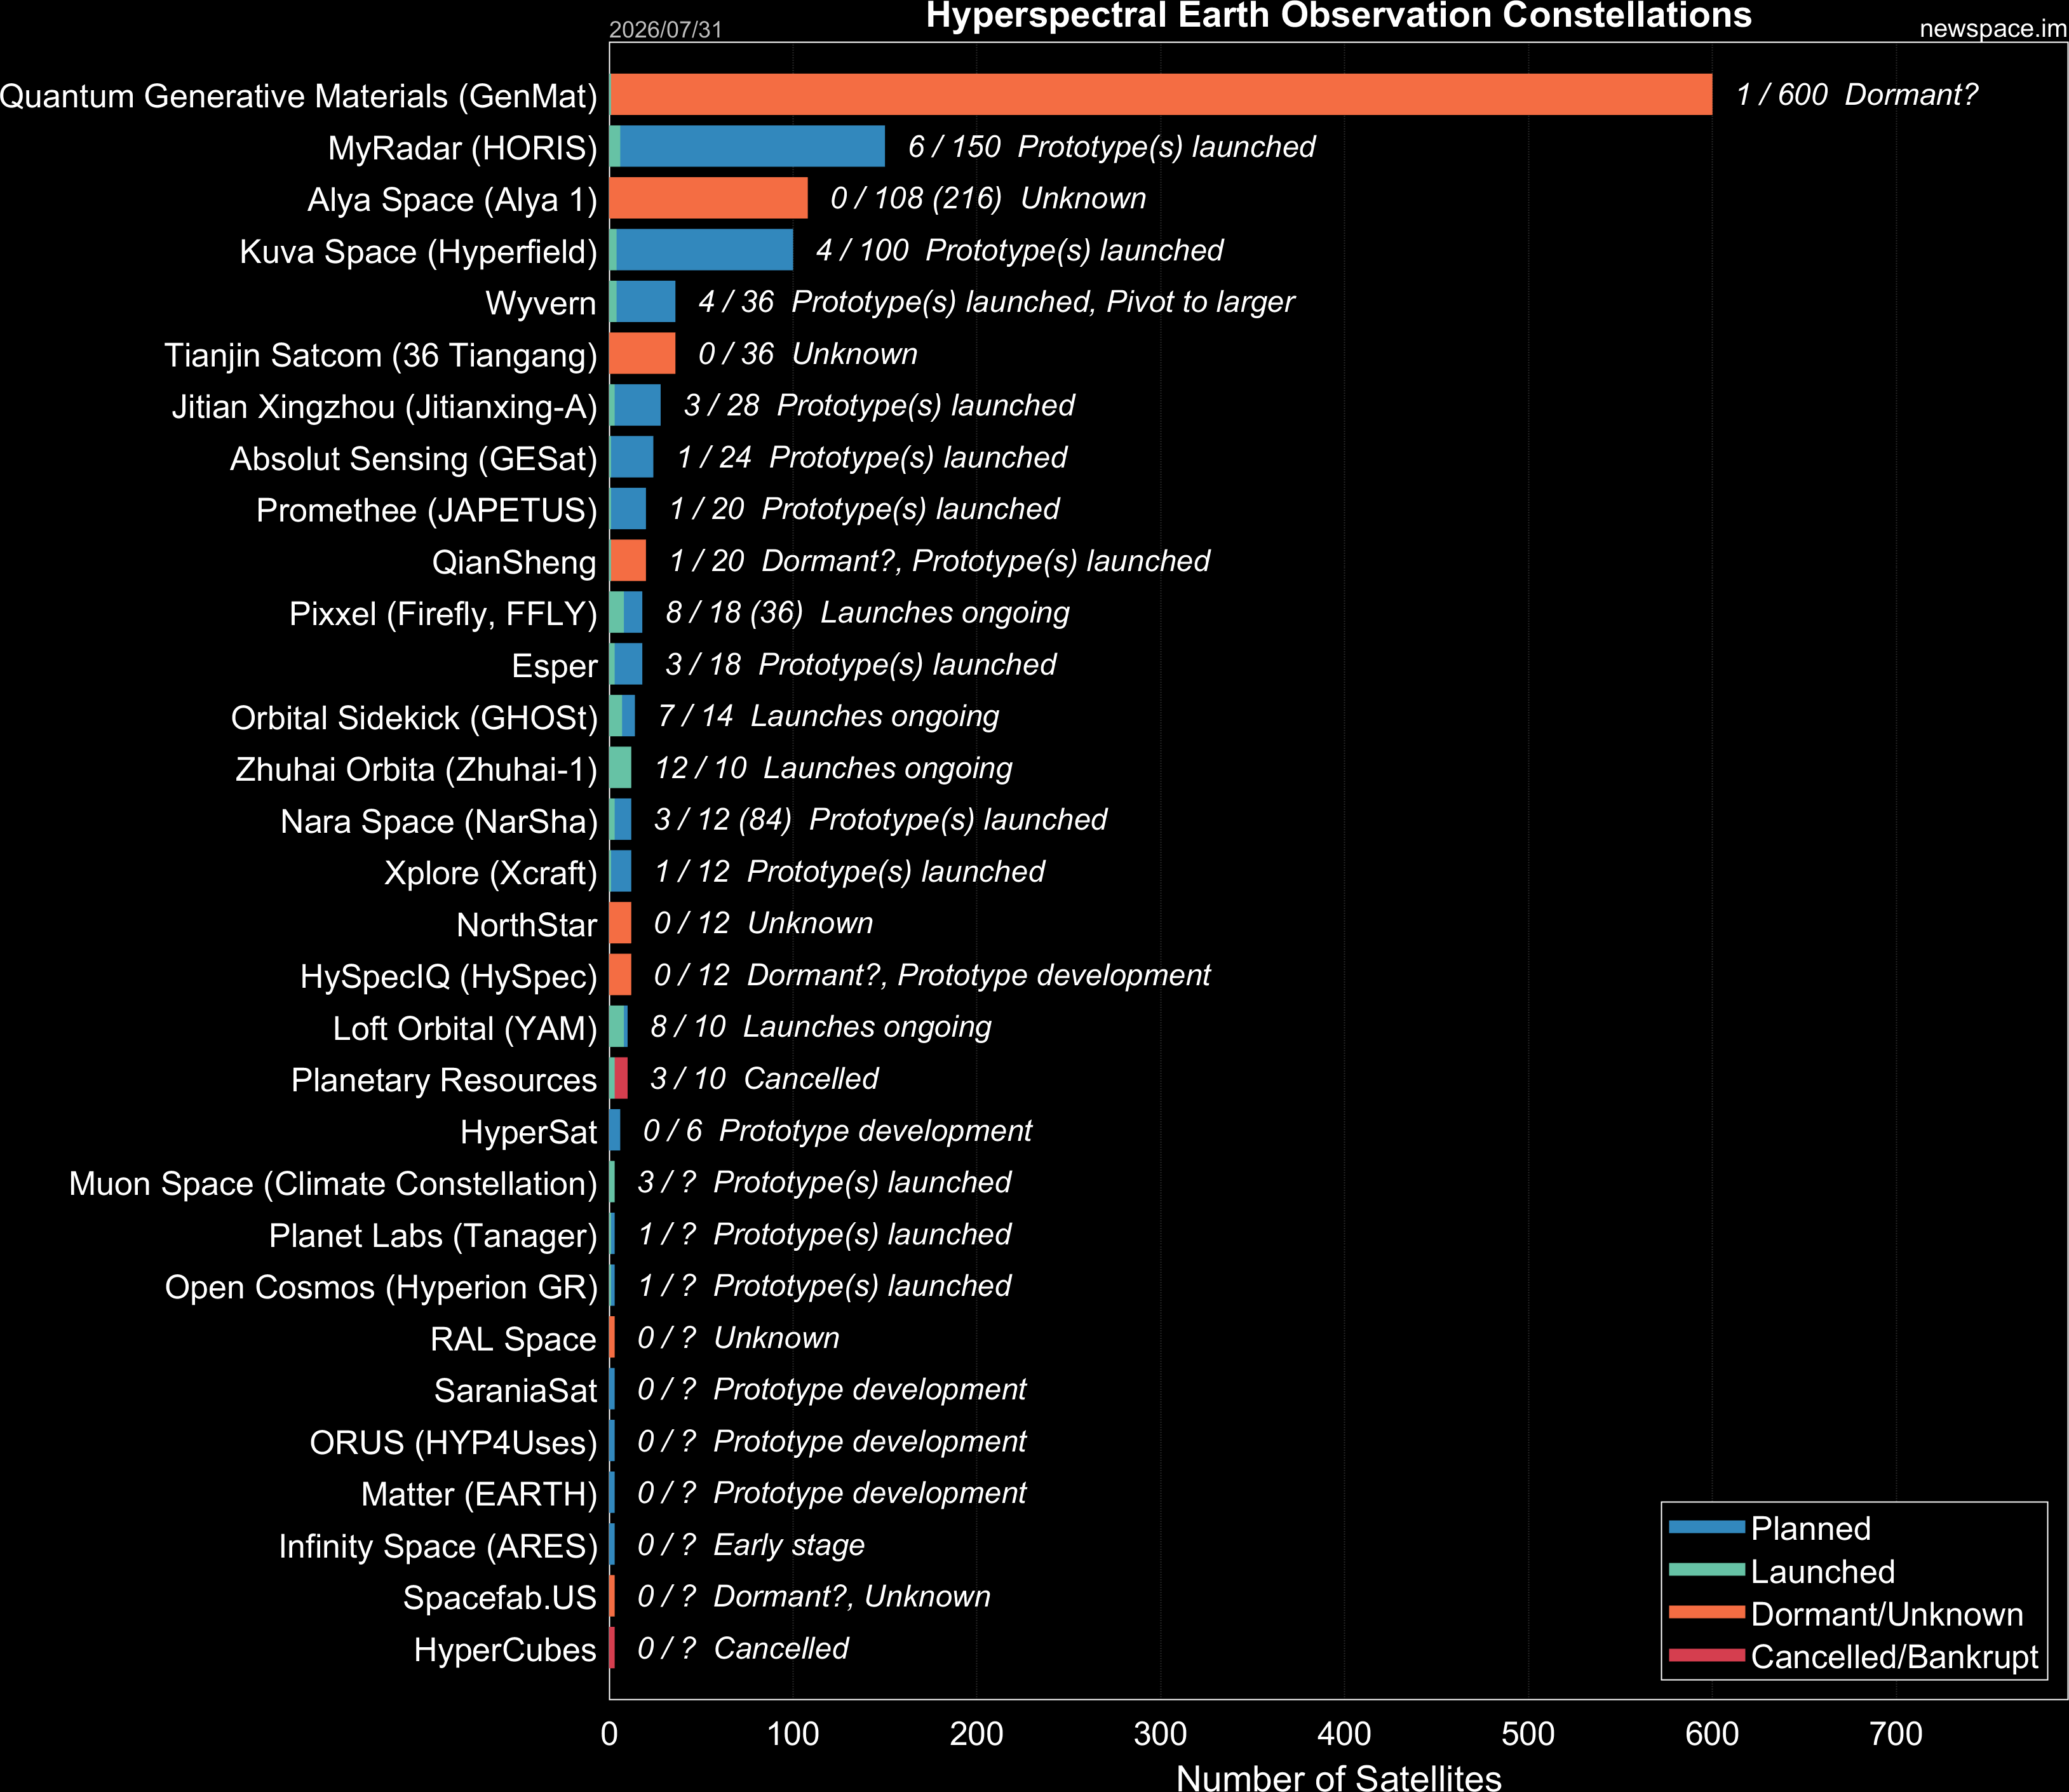The height and width of the screenshot is (1792, 2069).
Task: Select the 'Jitian Xingzhou (Jitianxing-A)' label
Action: click(384, 407)
